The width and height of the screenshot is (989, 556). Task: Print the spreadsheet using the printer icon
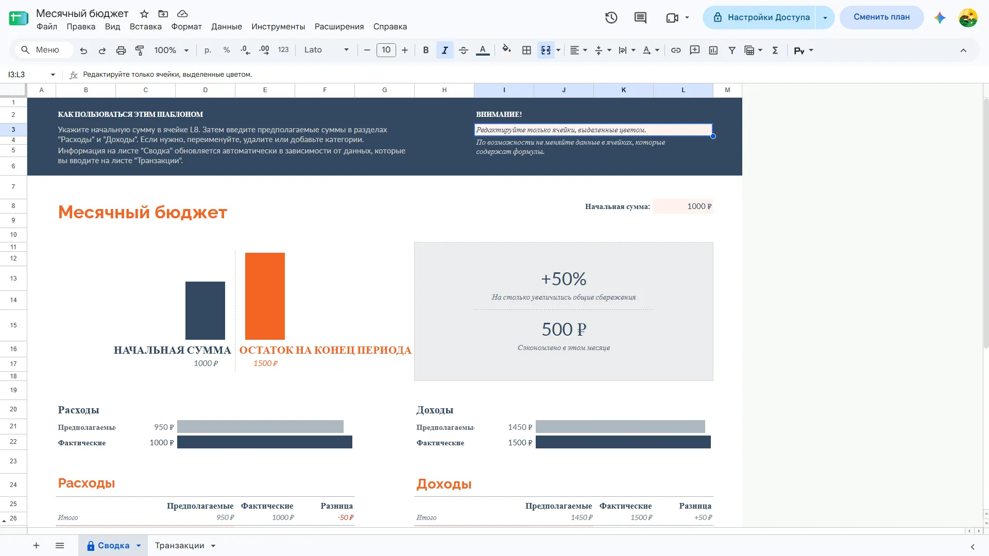[x=121, y=50]
